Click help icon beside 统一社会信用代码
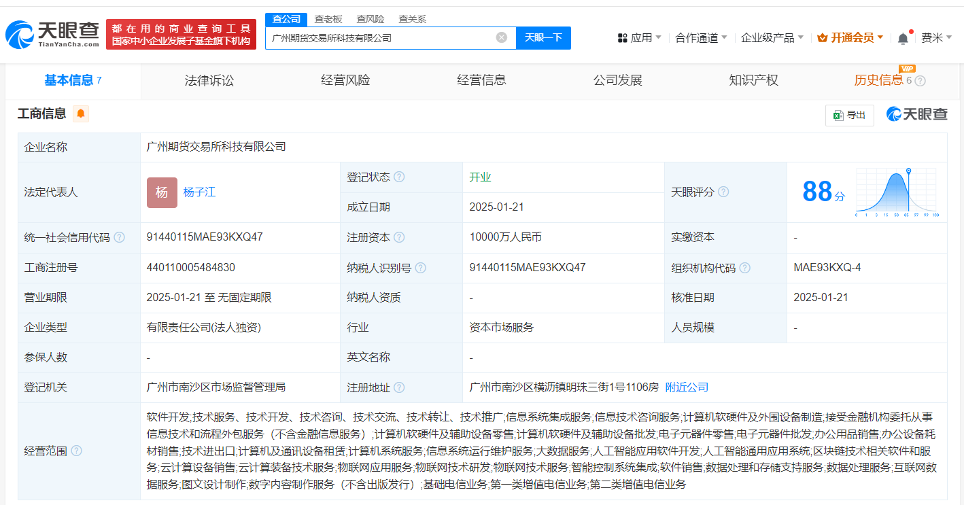964x505 pixels. tap(120, 238)
